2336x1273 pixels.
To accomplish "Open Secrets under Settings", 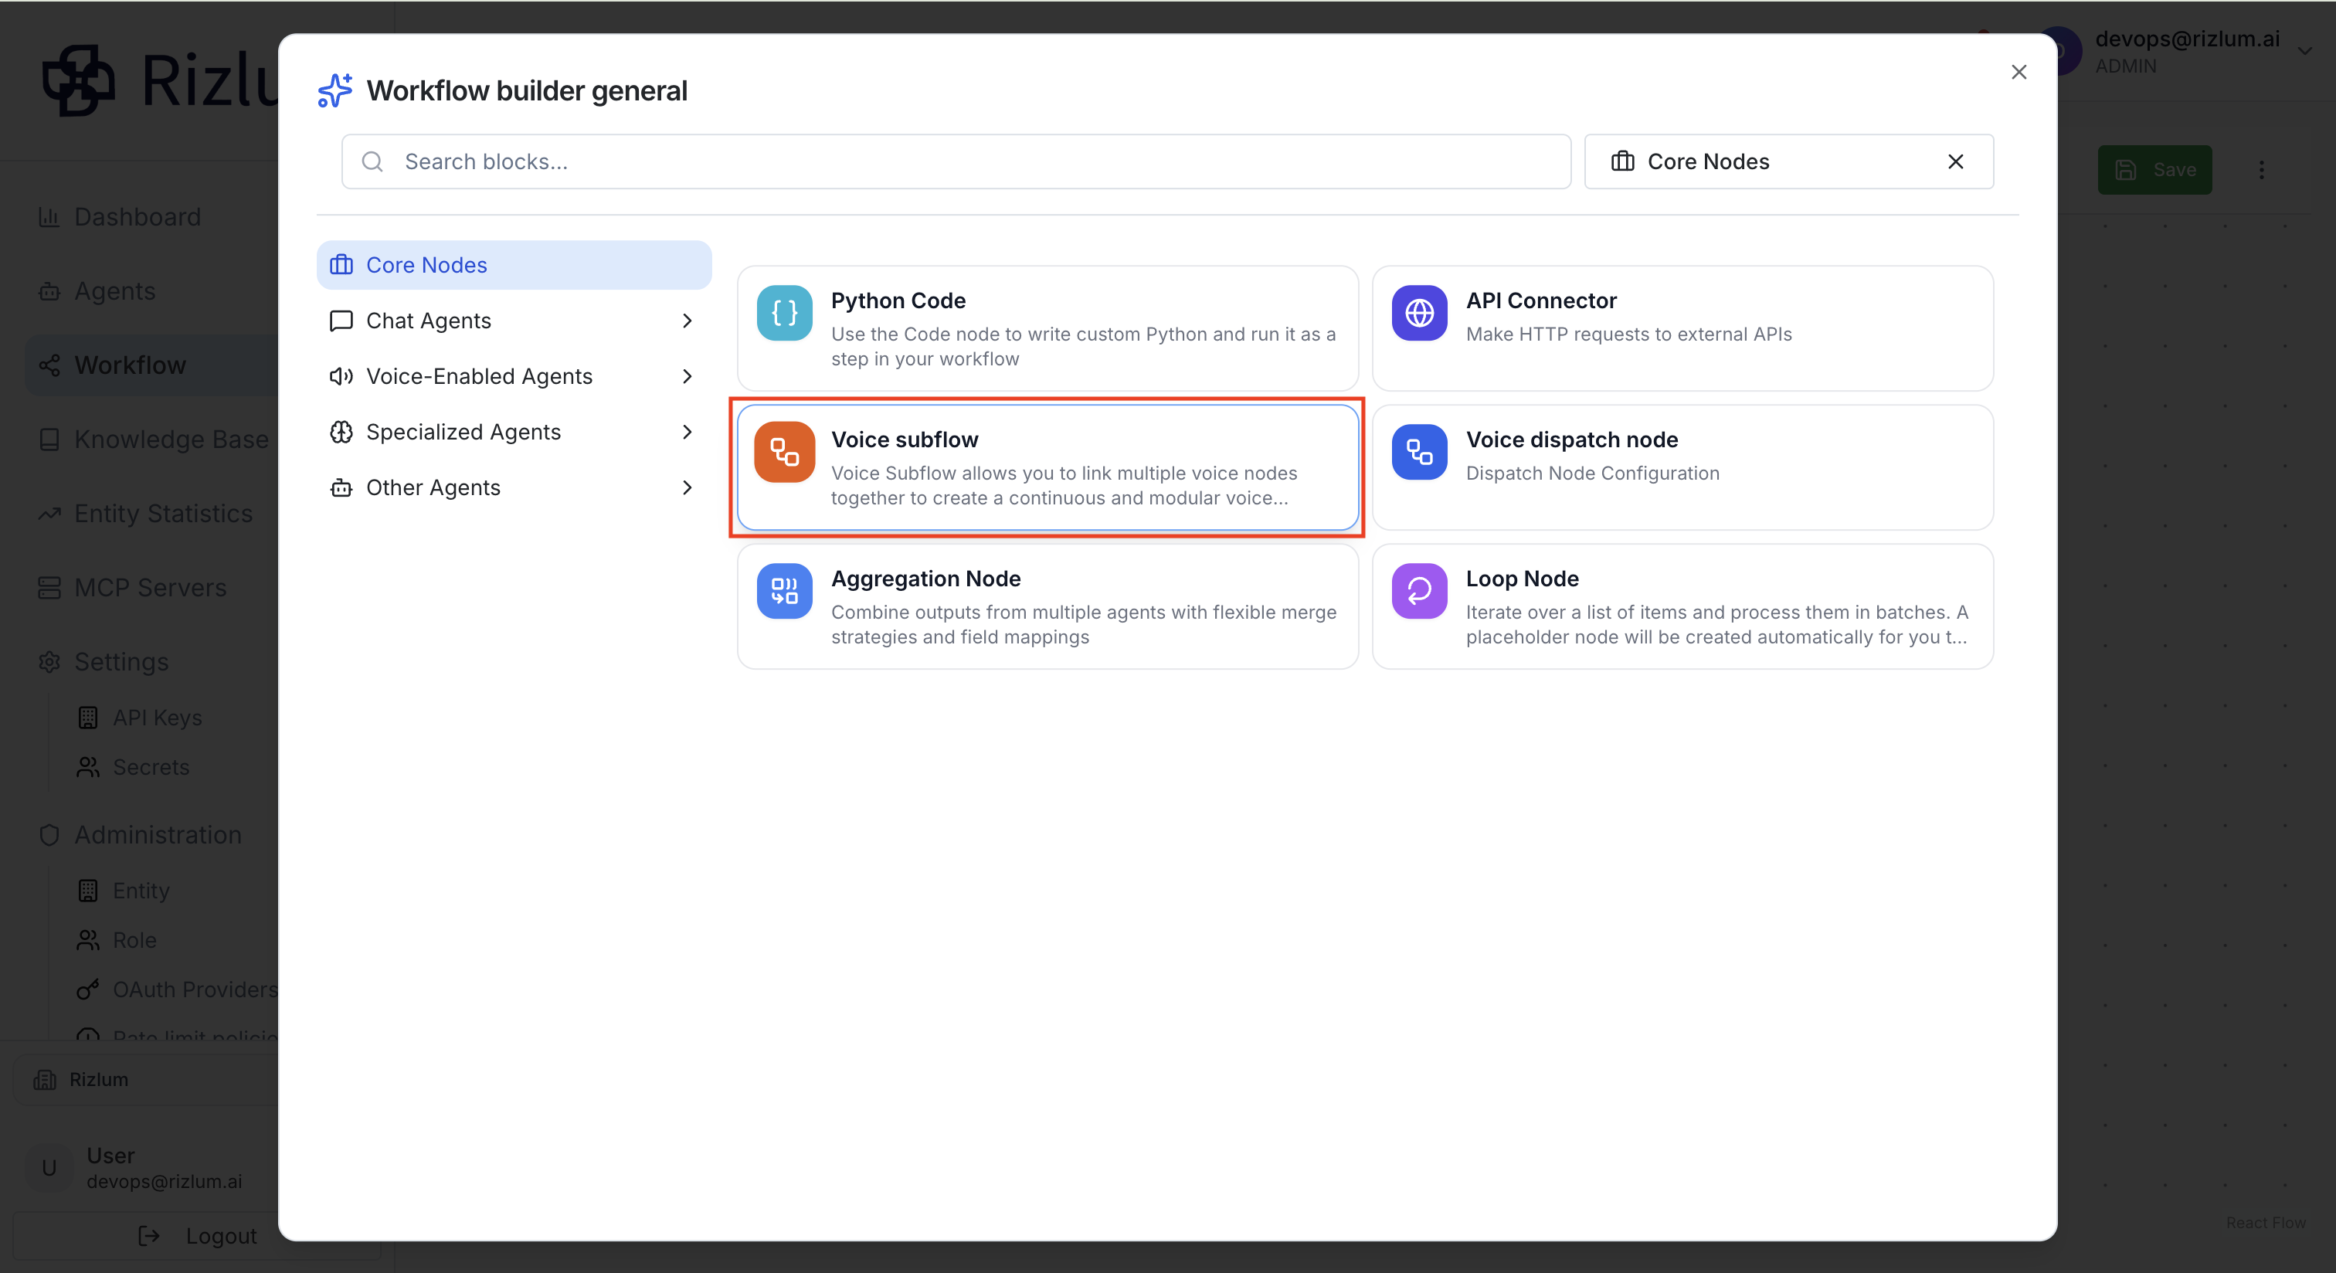I will (x=151, y=767).
